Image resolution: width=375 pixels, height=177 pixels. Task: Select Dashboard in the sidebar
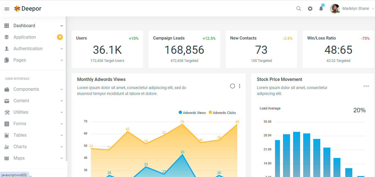(24, 25)
